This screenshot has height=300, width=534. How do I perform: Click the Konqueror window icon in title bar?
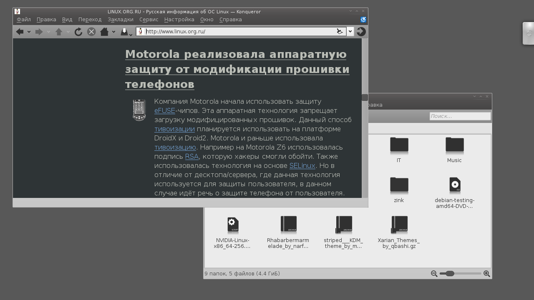17,12
